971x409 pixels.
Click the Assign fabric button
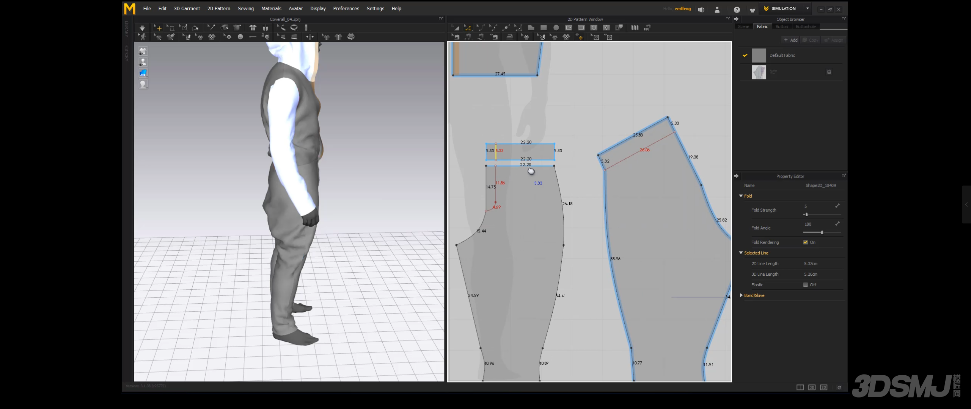click(x=834, y=40)
